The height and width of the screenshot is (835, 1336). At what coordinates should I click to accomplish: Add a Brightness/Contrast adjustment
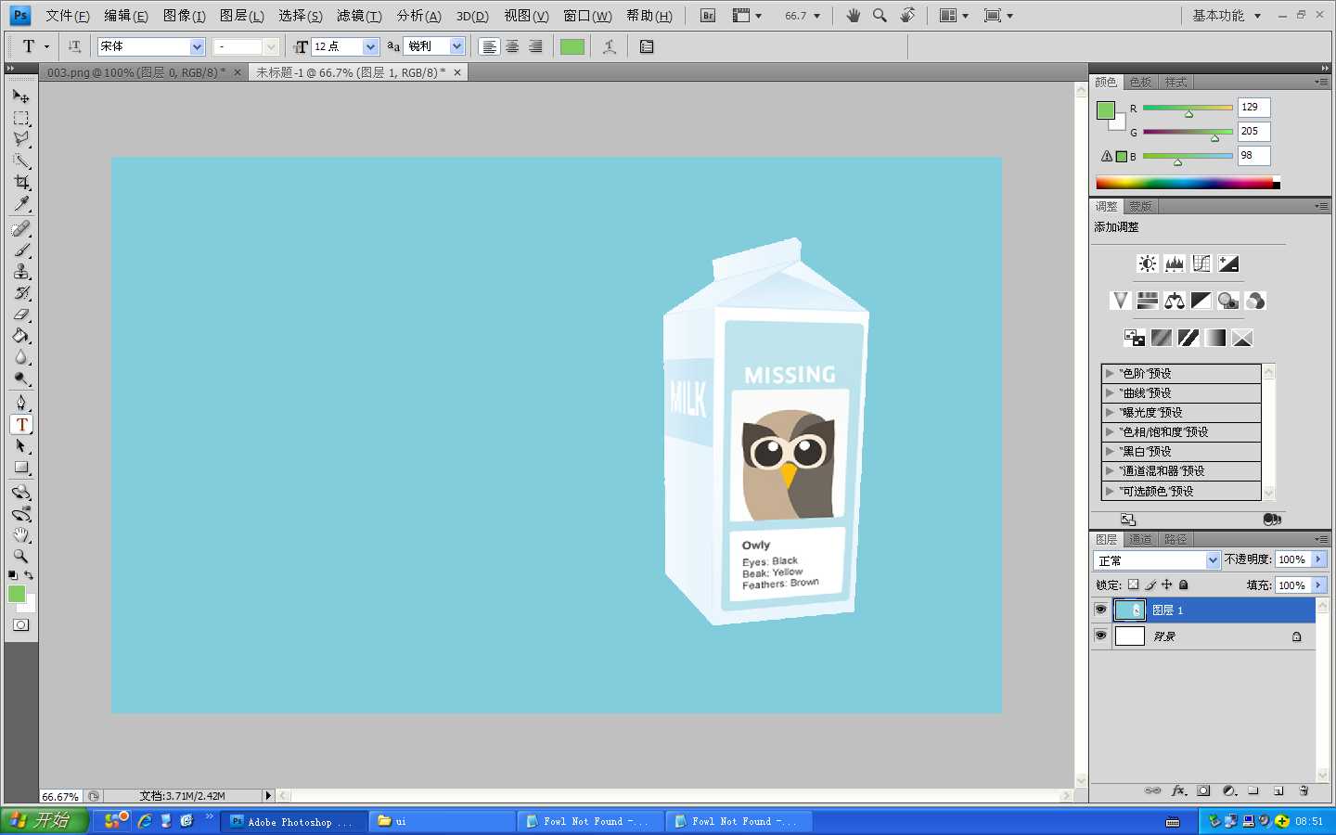[1148, 263]
